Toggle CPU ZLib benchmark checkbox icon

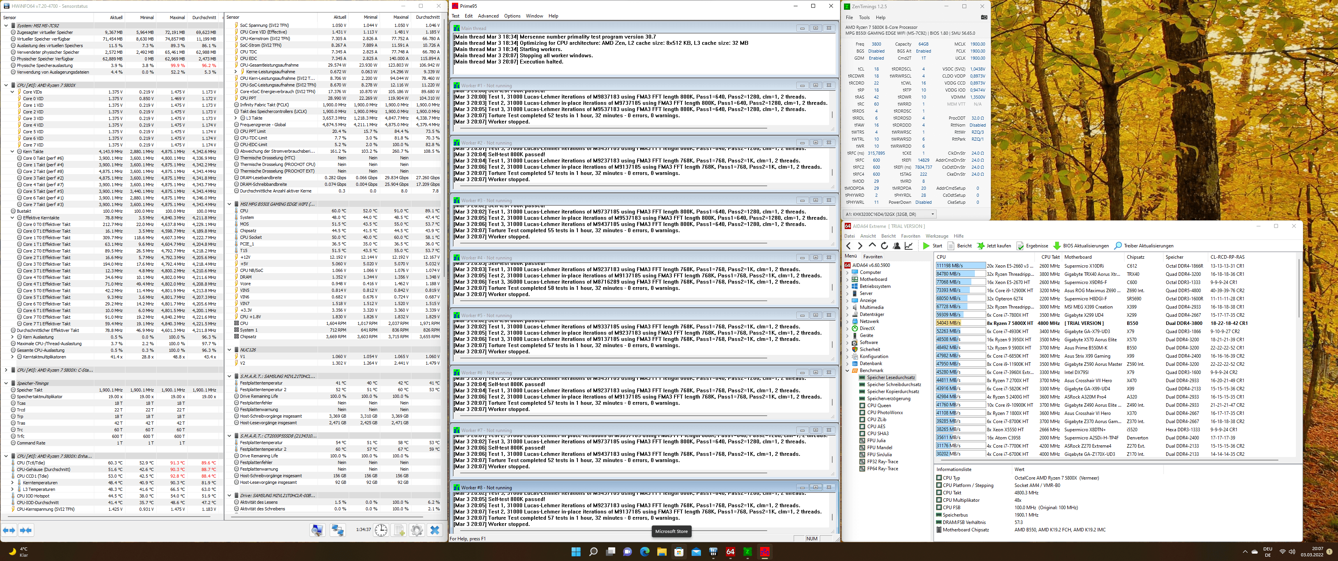coord(862,420)
